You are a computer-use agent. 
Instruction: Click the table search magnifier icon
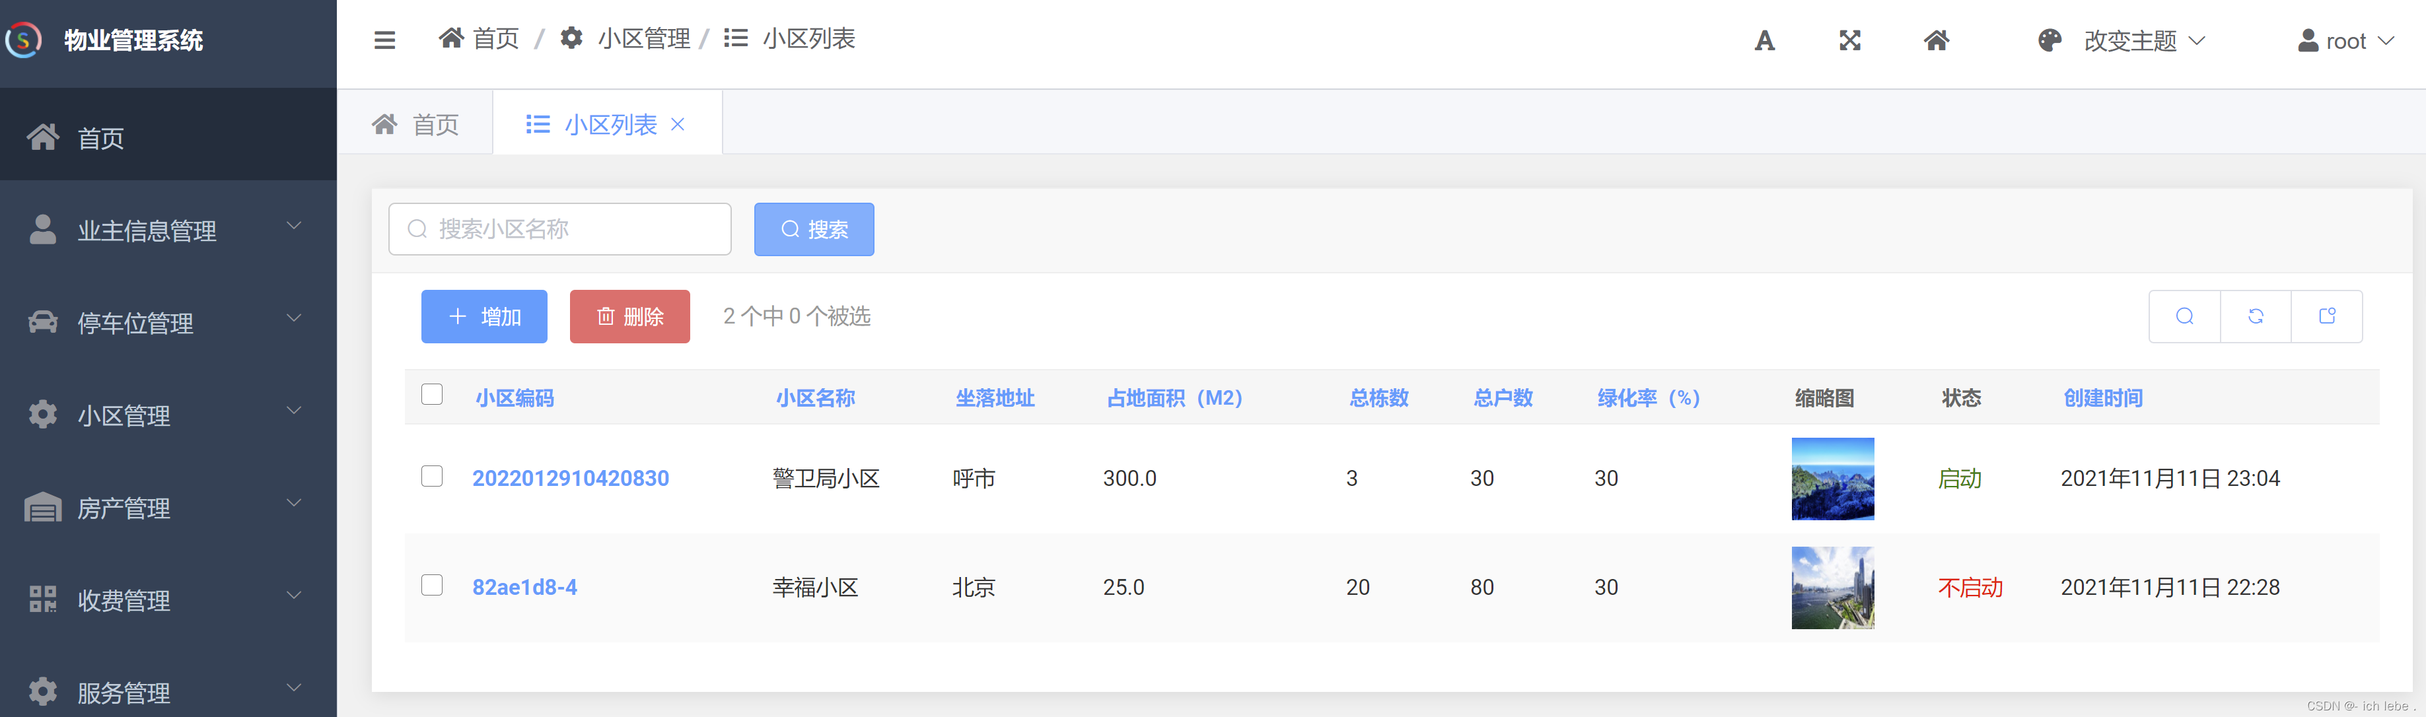pyautogui.click(x=2184, y=316)
